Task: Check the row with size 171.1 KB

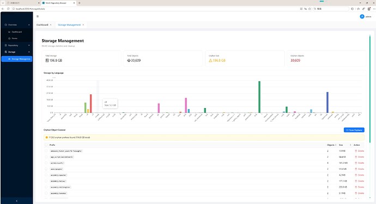Action: pos(46,181)
